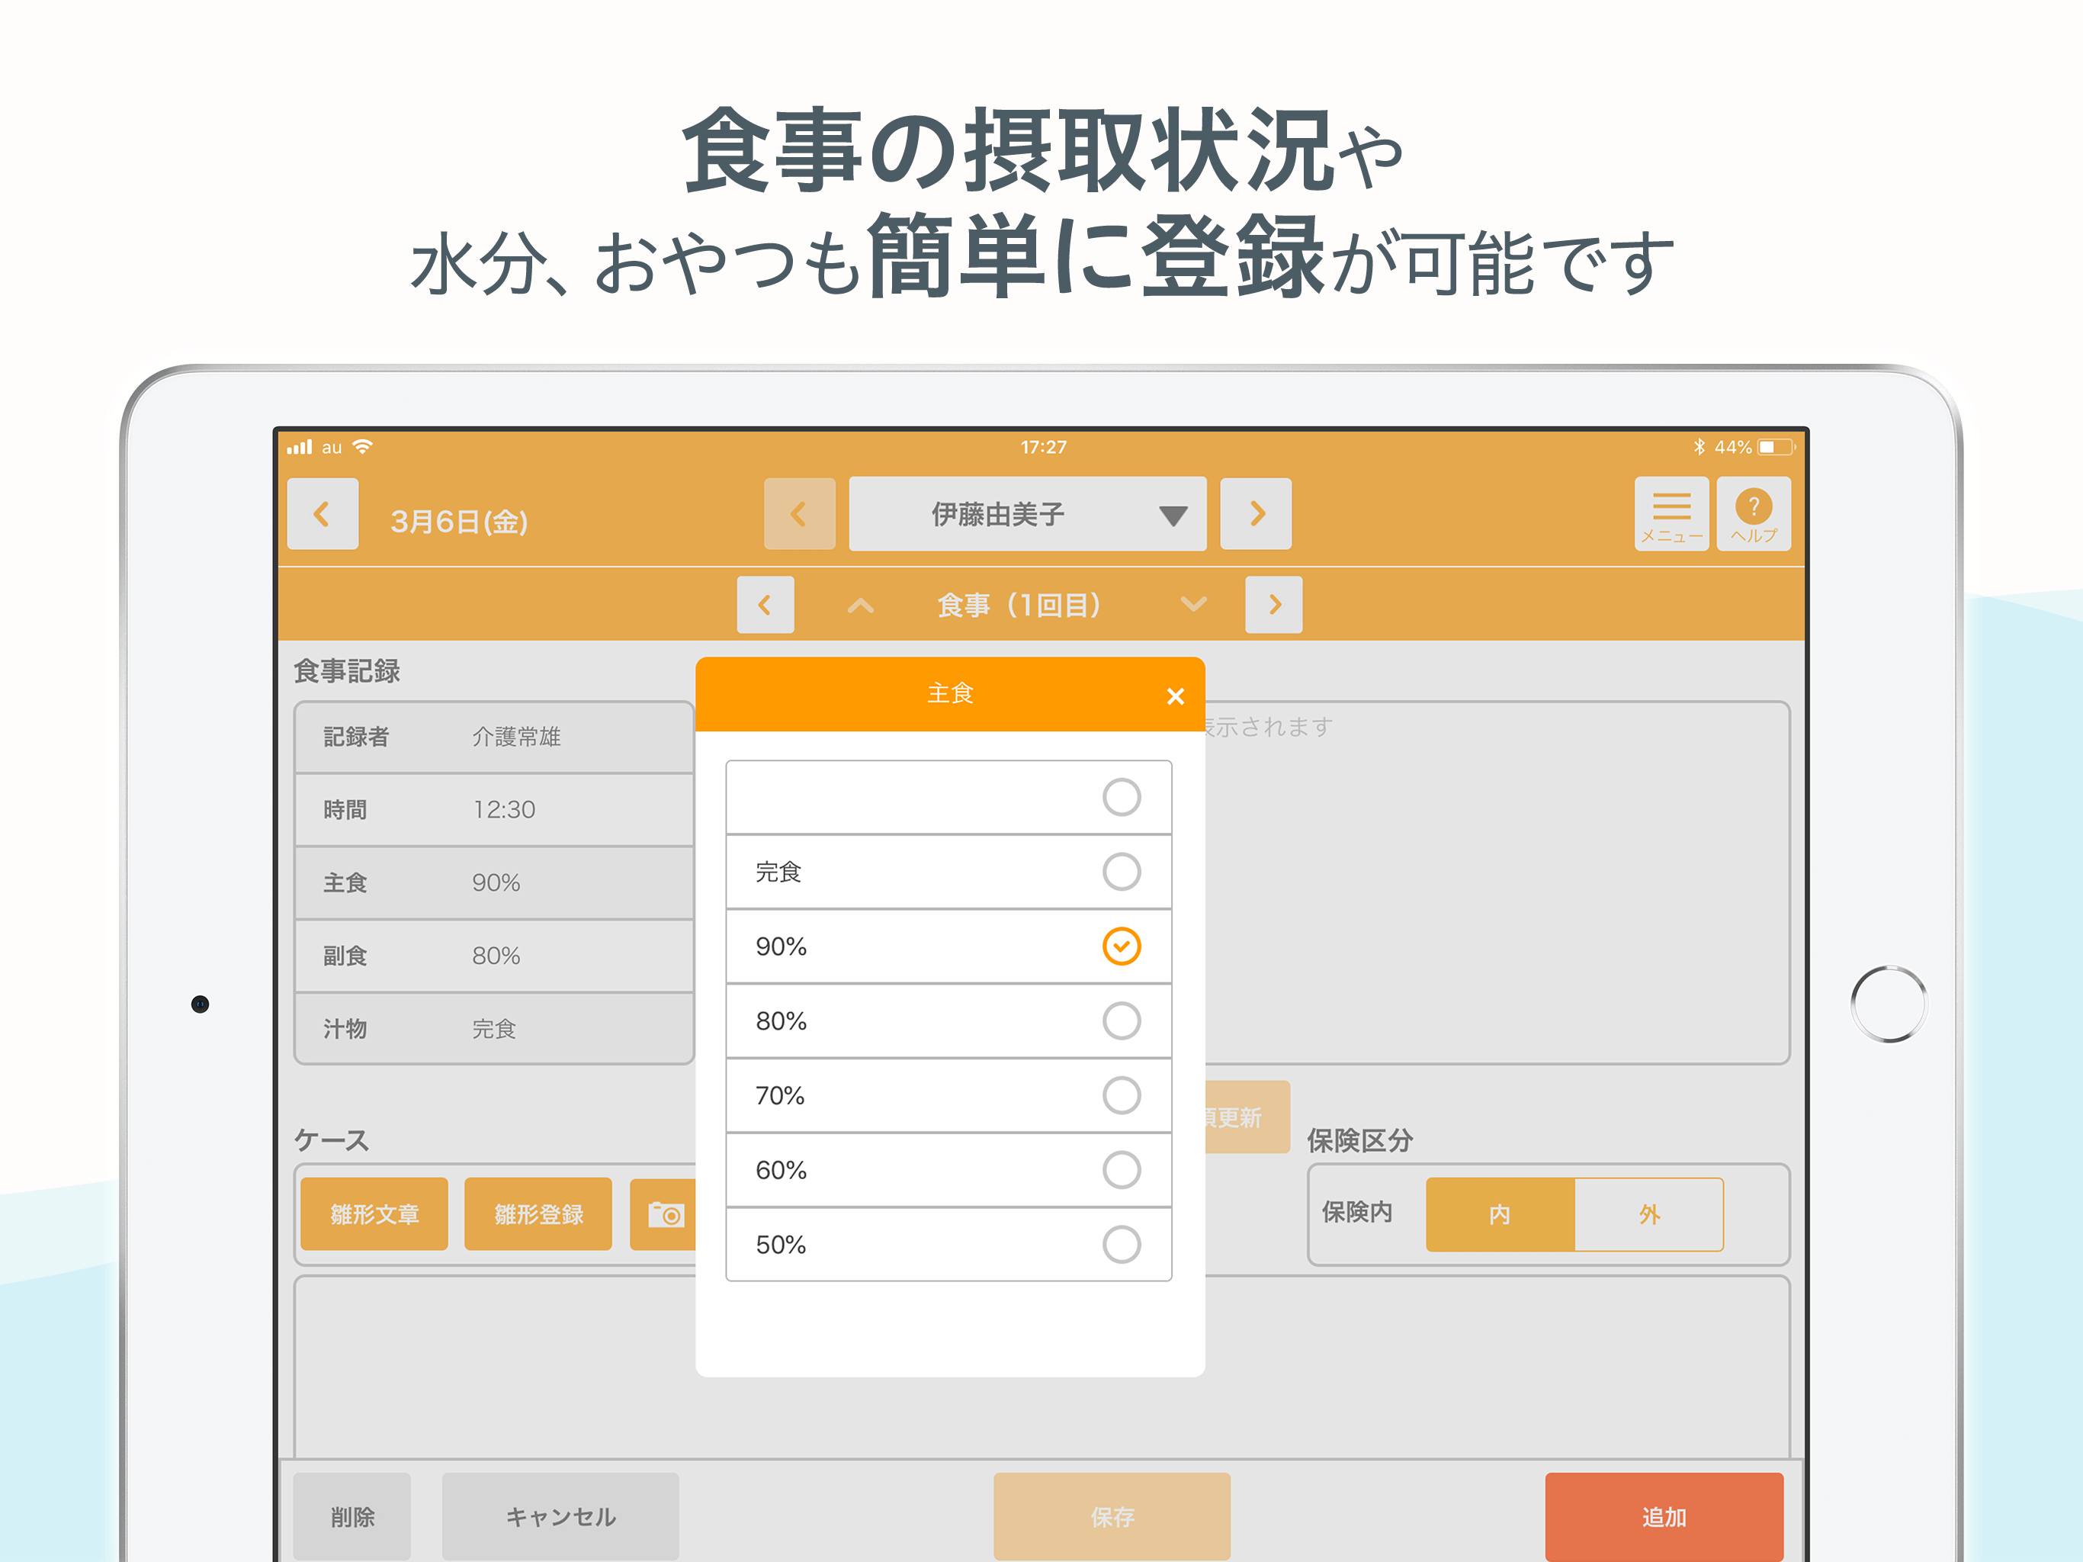Viewport: 2083px width, 1562px height.
Task: Click the 追加 add button
Action: click(1664, 1517)
